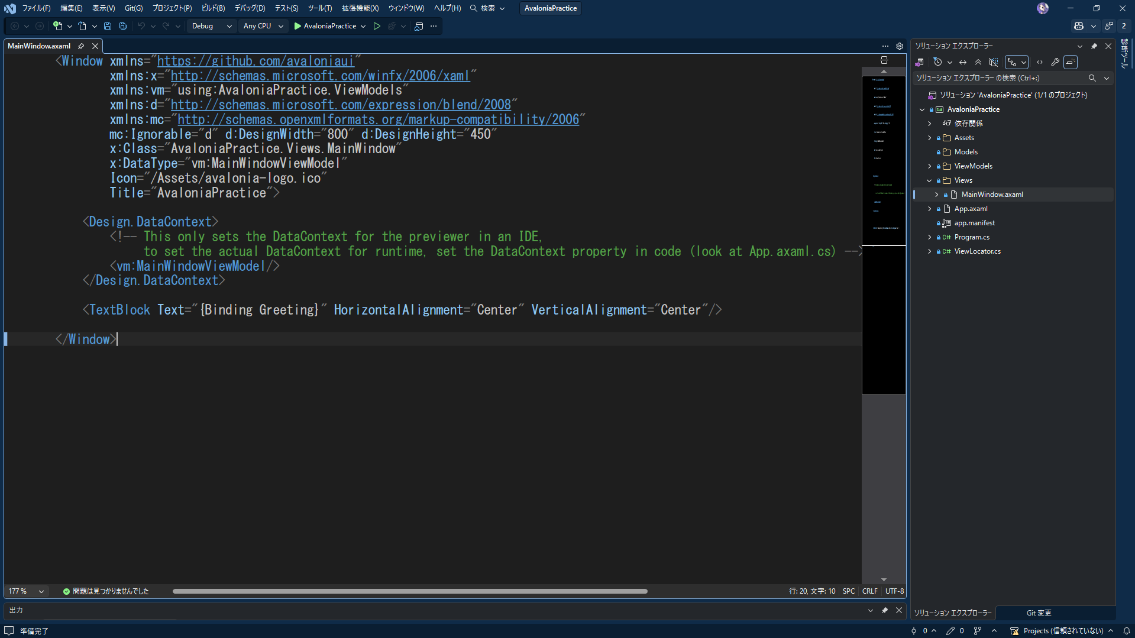Toggle pin on the MainWindow.axaml tab
Screen dimensions: 1135x638
click(81, 46)
